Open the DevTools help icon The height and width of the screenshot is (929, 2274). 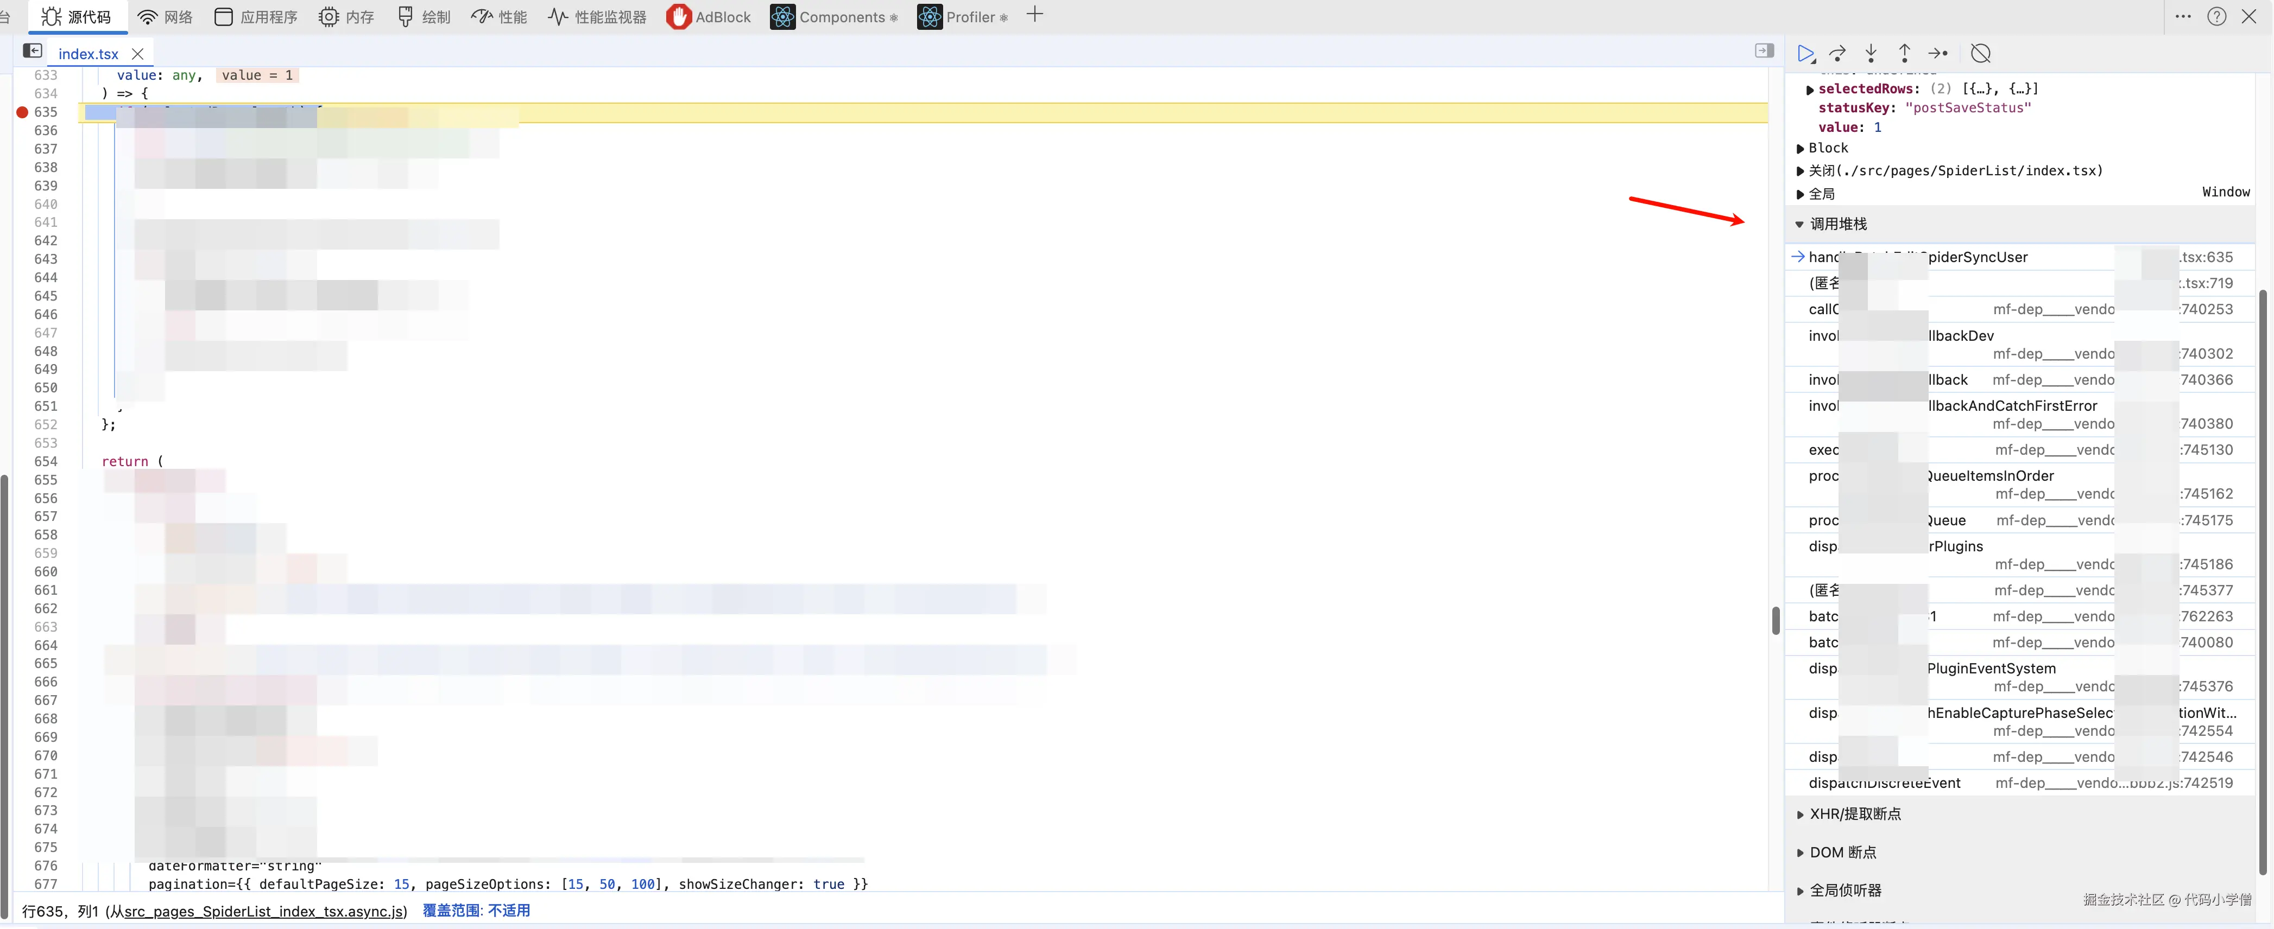click(2216, 17)
